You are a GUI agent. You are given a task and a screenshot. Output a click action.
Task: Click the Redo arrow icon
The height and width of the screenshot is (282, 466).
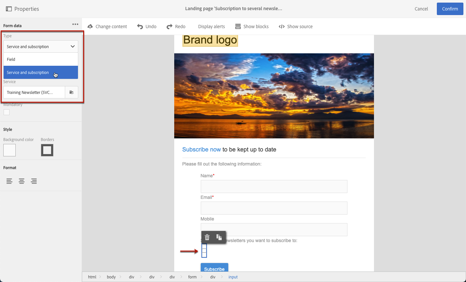169,26
